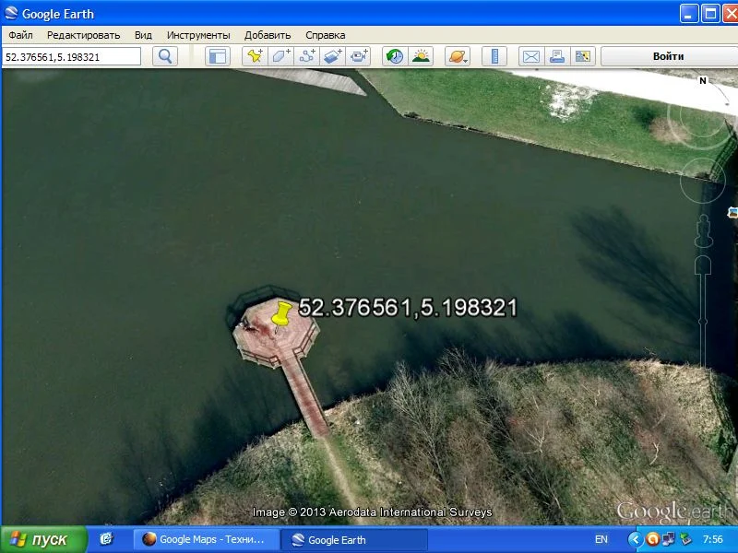Click the EN language indicator
This screenshot has height=553, width=738.
tap(601, 539)
